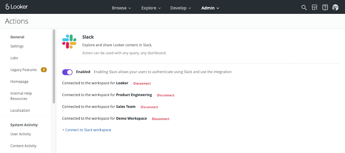Open the Marketplace storefront icon
The image size is (345, 153).
point(314,8)
